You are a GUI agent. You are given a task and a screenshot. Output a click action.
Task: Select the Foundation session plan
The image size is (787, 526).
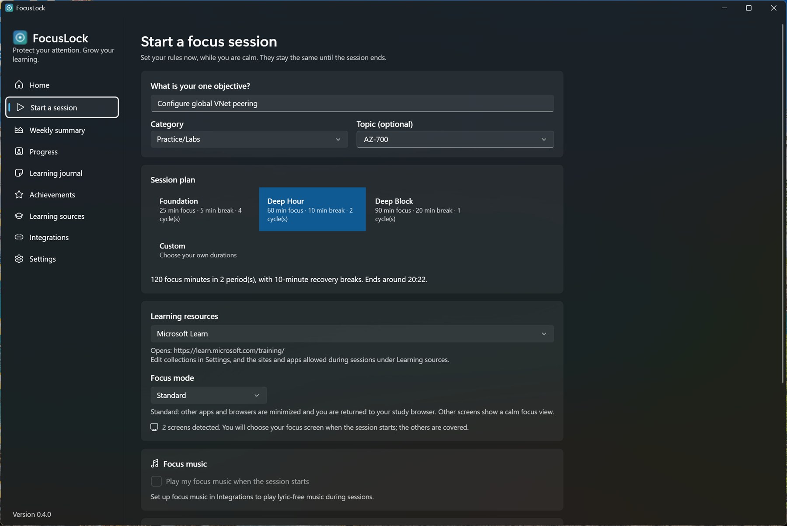[205, 209]
